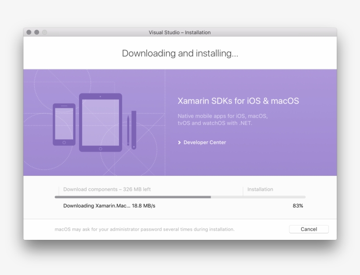Click the 83% progress value
Screen dimensions: 360x275
click(x=298, y=206)
